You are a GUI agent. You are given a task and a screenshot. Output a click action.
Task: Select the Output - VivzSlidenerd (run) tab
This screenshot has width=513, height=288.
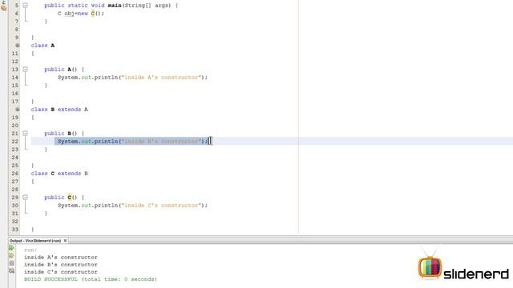pos(35,241)
